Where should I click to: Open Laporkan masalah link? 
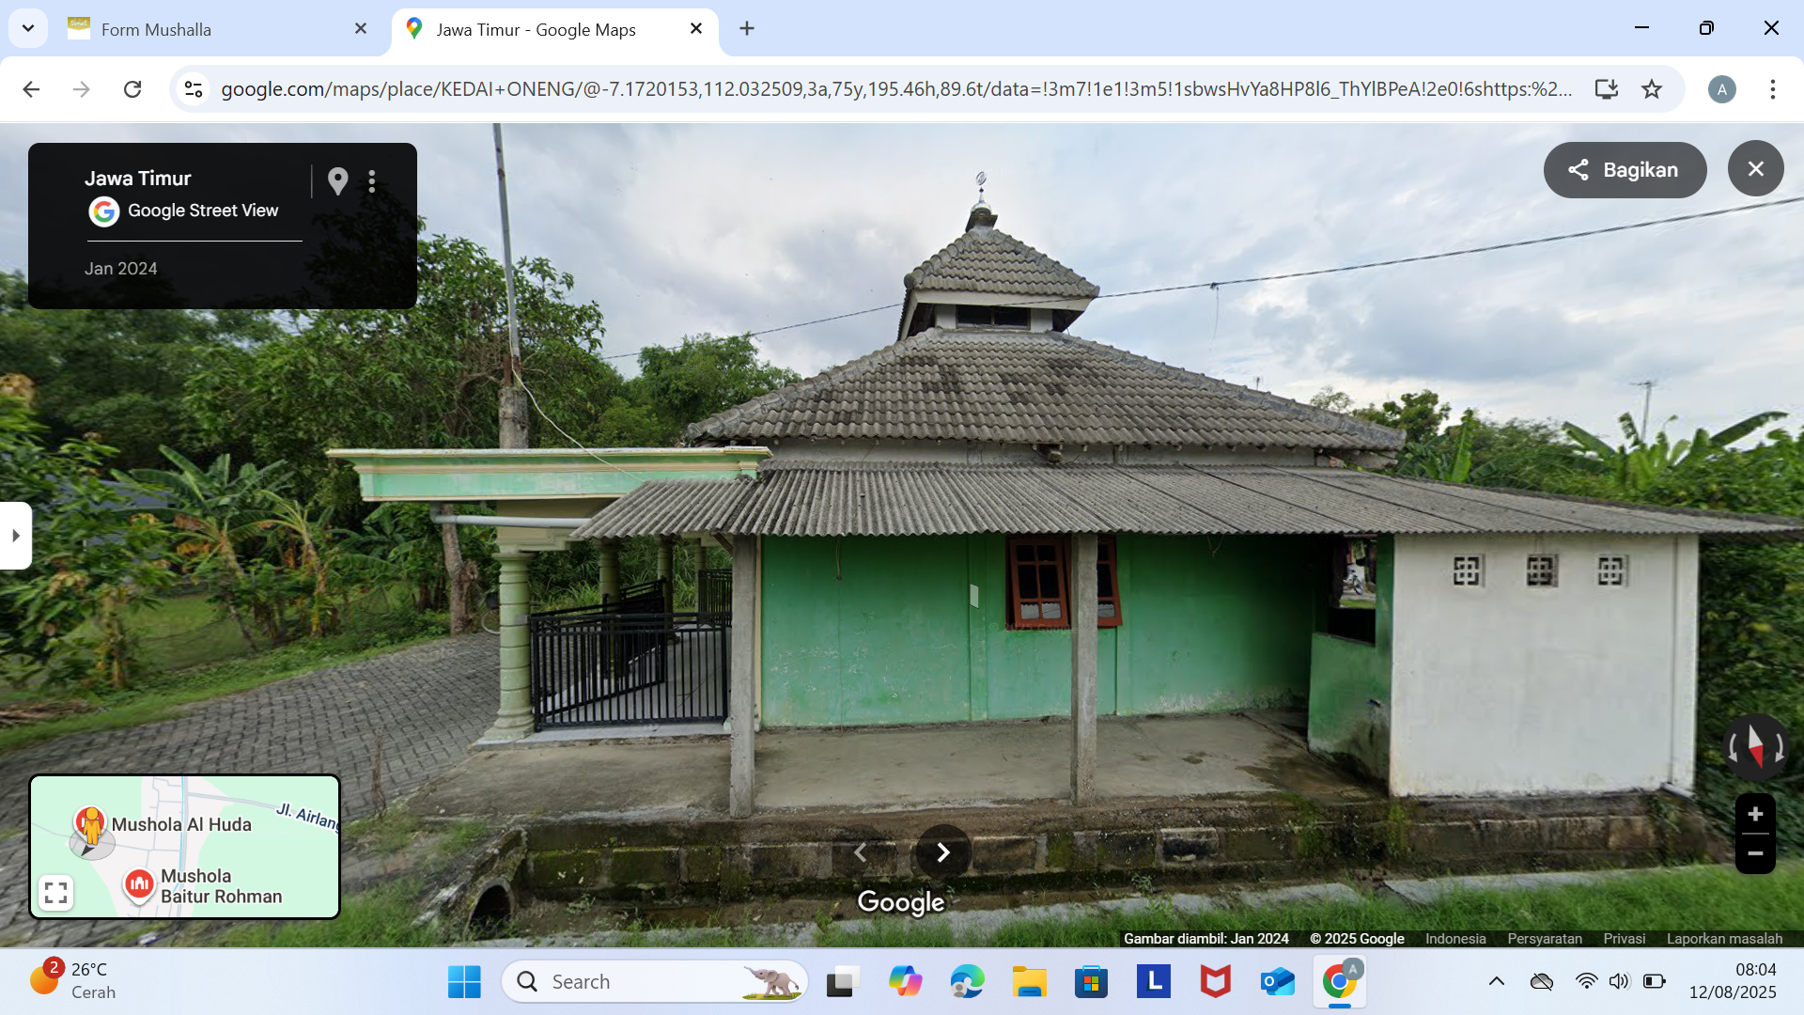click(1724, 938)
